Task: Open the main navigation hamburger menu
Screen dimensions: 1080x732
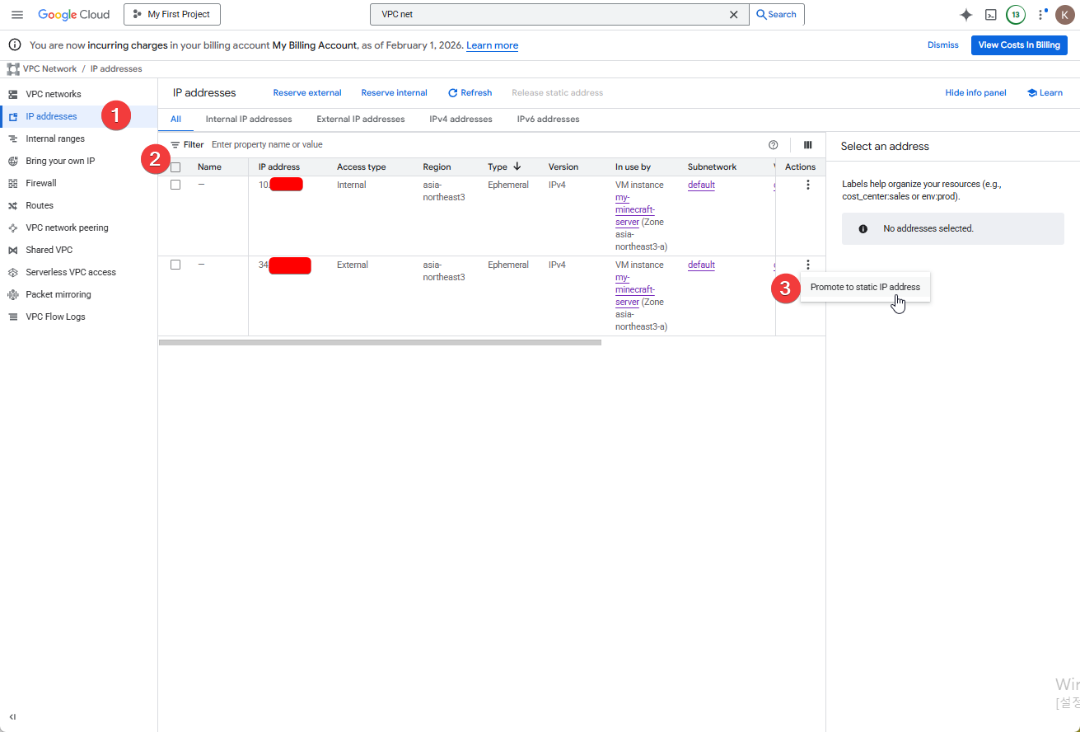Action: coord(17,15)
